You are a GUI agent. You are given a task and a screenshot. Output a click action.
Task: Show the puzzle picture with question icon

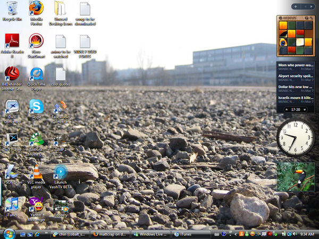coord(307,18)
